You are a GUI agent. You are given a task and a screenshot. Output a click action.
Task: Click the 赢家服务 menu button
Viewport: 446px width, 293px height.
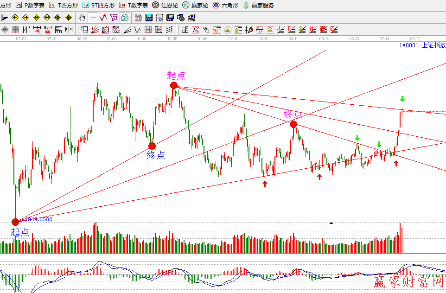pos(259,5)
